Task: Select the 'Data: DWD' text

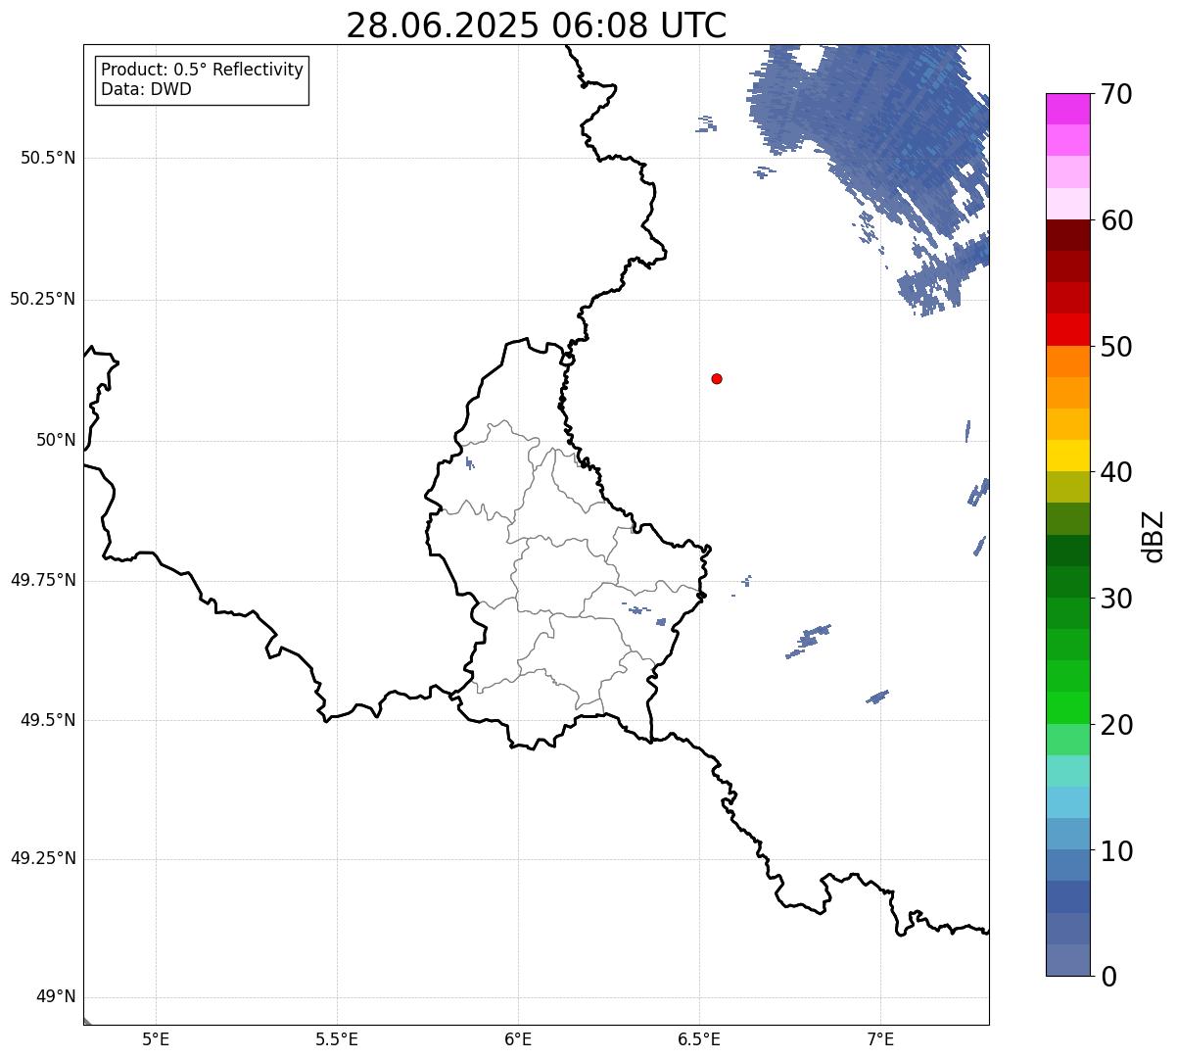Action: click(147, 90)
